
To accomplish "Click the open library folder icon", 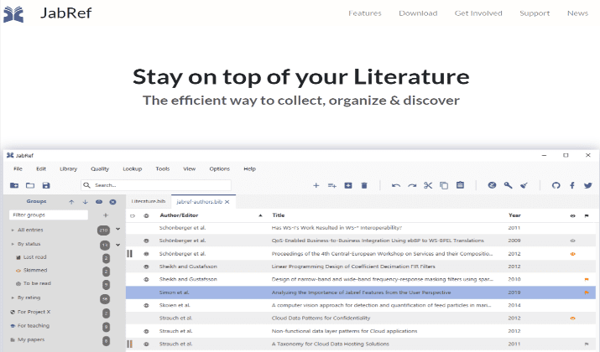I will pos(30,185).
